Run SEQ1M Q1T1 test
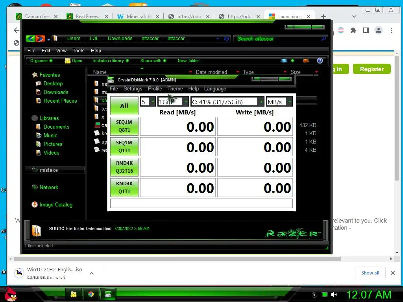Screen dimensions: 403x302 coord(124,146)
